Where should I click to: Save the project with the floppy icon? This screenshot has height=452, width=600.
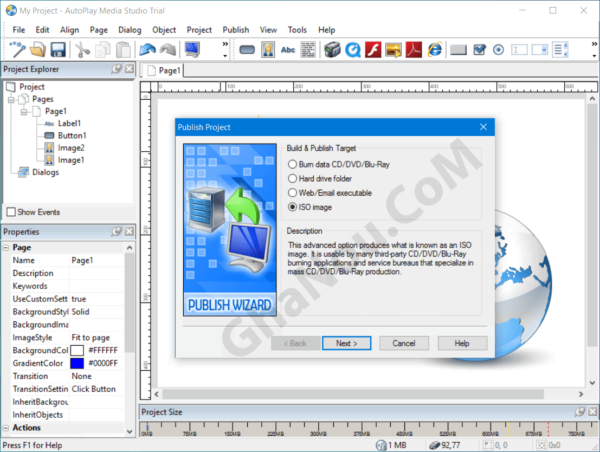pos(58,50)
